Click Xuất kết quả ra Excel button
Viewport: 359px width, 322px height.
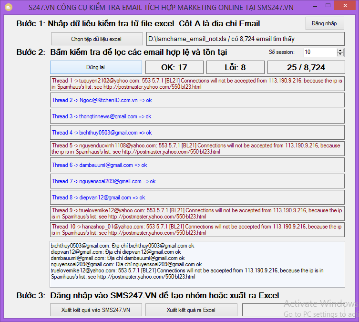point(191,310)
